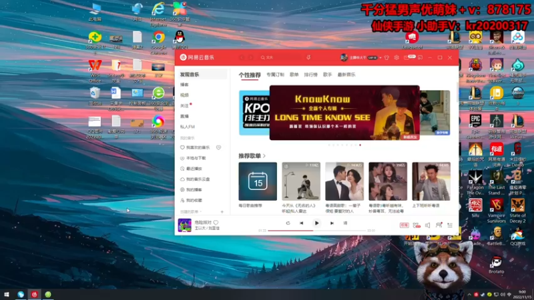Start heartbeat mode icon beside 我喜欢的音乐
534x300 pixels.
pos(219,147)
